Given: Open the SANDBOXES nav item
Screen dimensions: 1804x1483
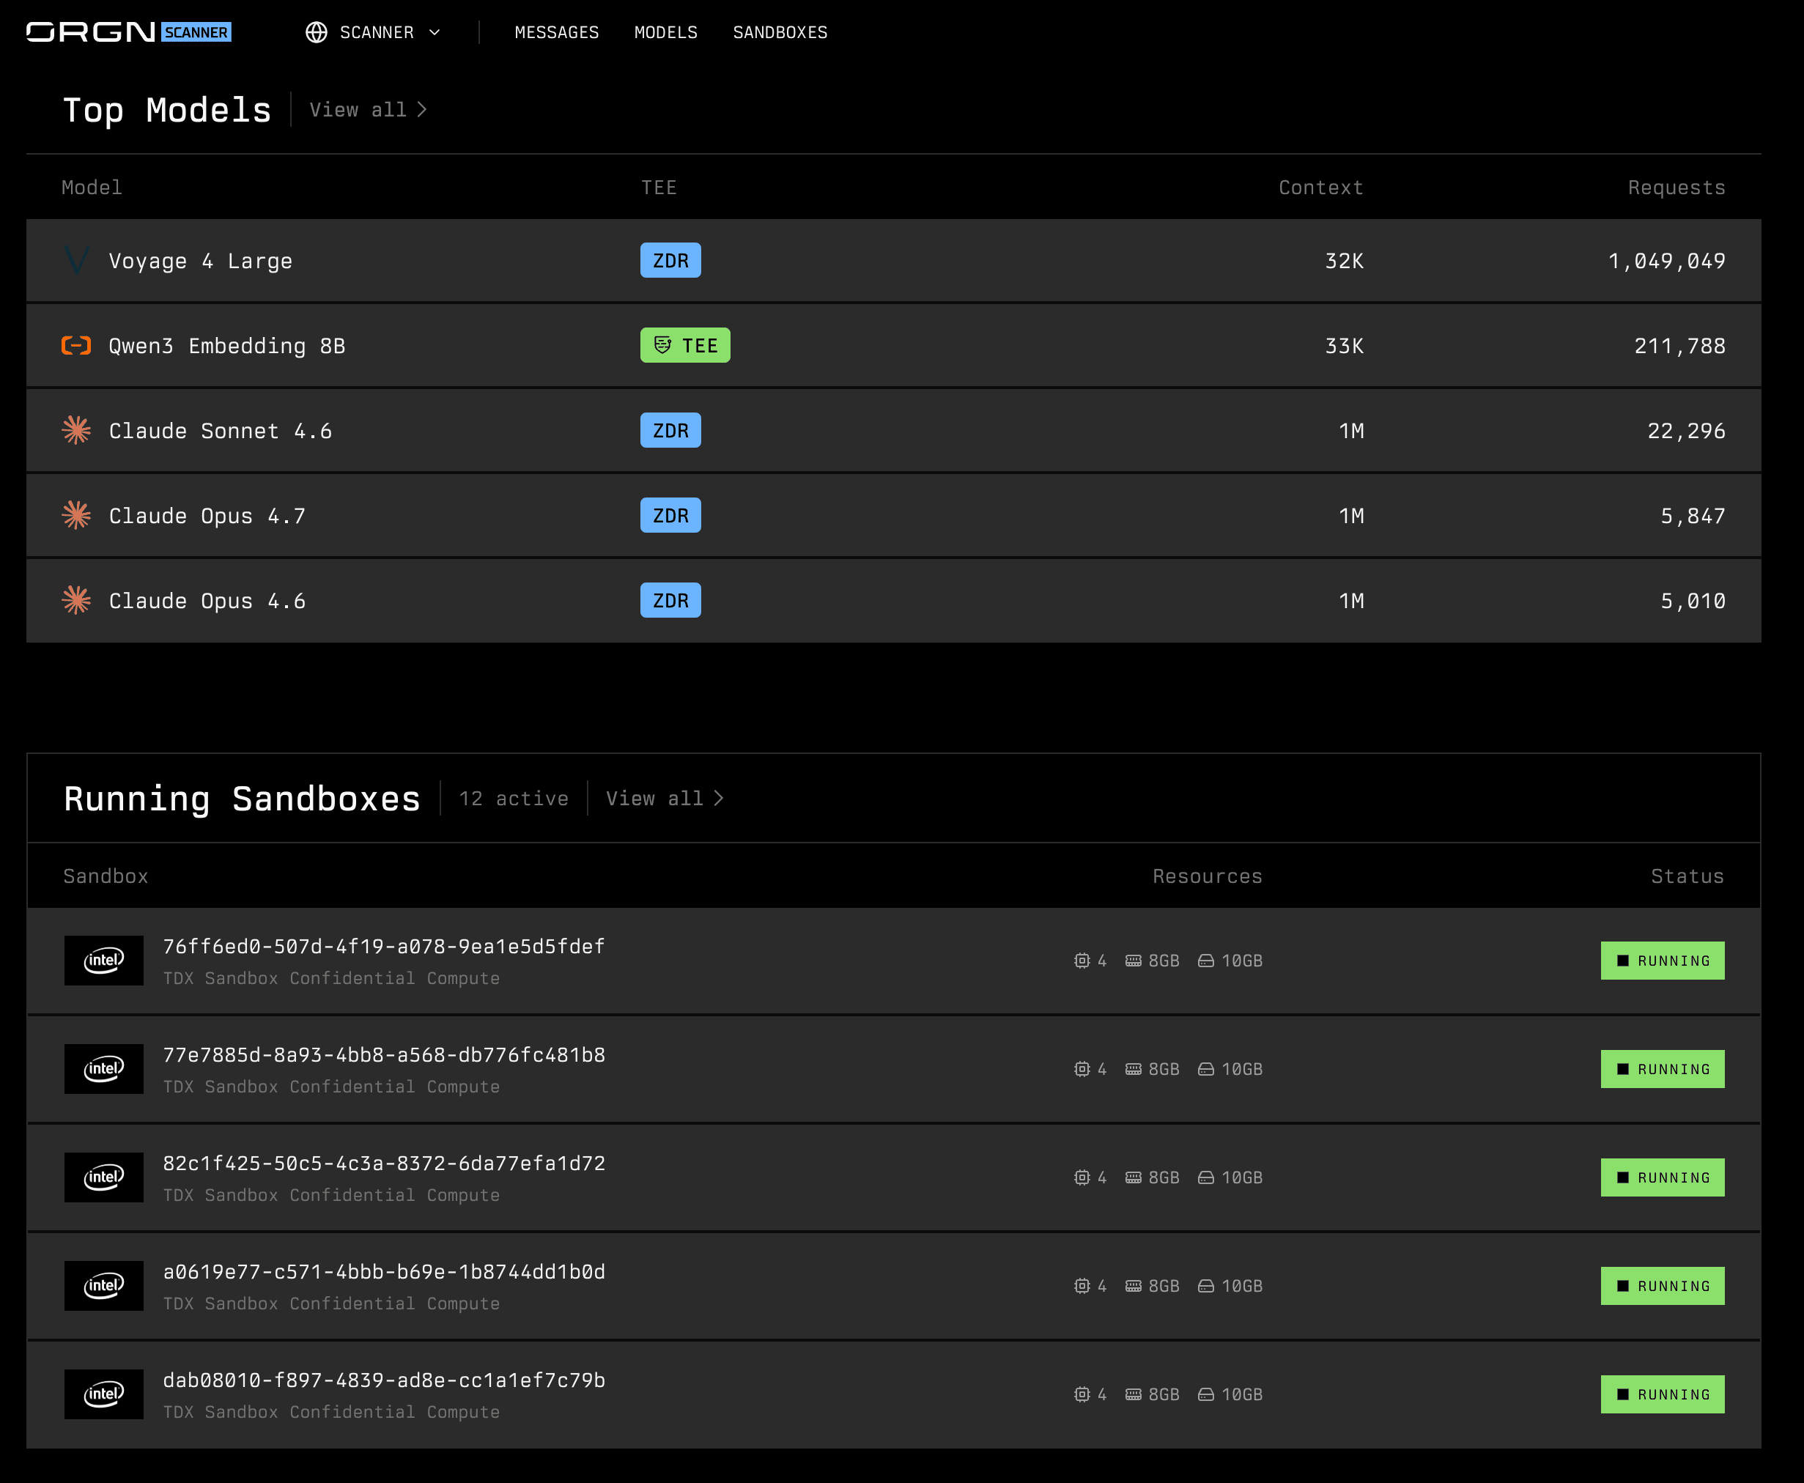Looking at the screenshot, I should (780, 32).
